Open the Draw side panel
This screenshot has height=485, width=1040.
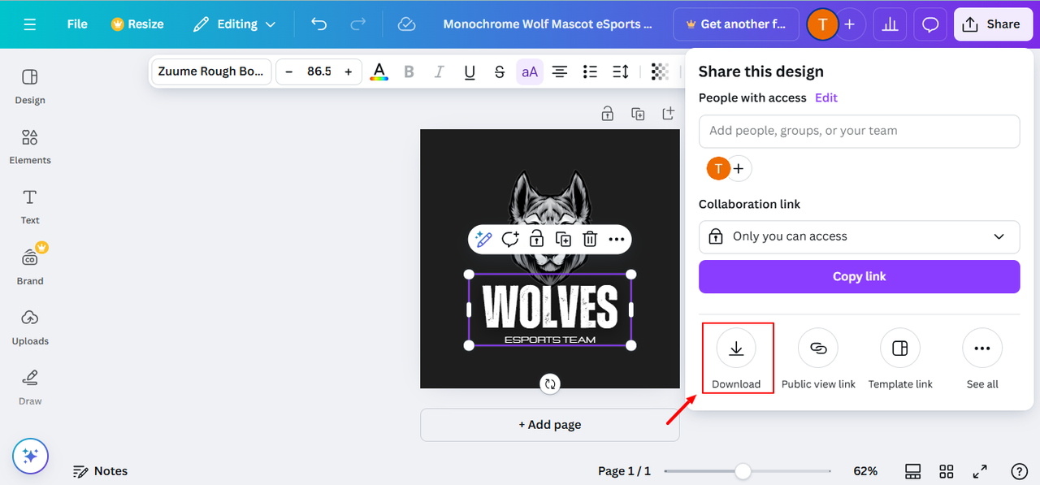(x=30, y=388)
